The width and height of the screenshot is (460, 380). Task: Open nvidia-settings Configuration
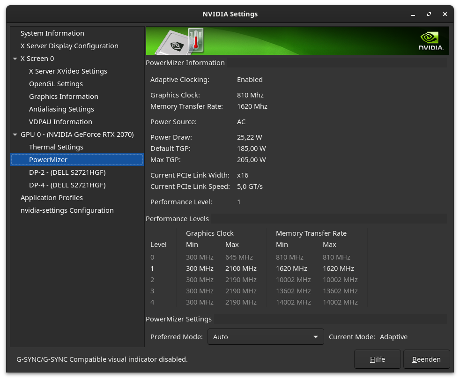pos(67,210)
